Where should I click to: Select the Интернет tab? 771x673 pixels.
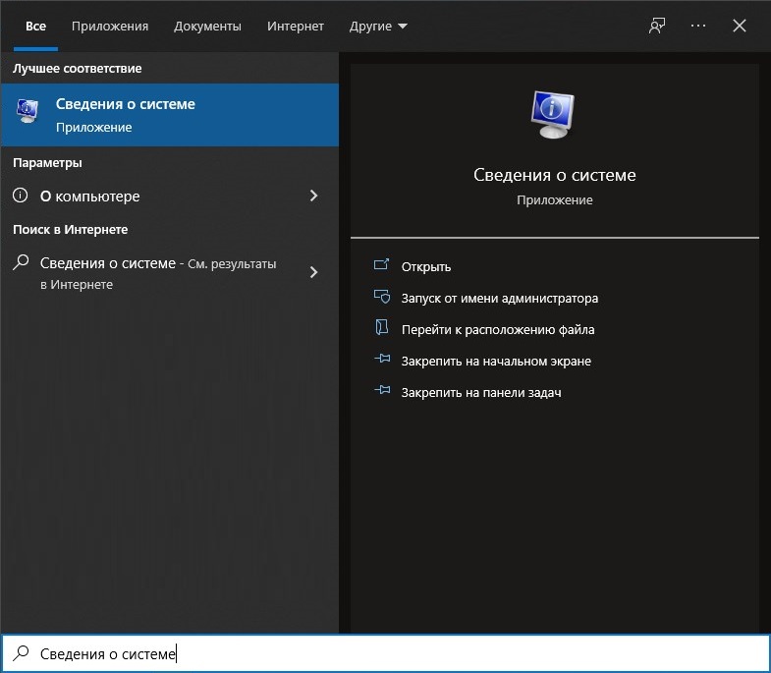point(295,27)
